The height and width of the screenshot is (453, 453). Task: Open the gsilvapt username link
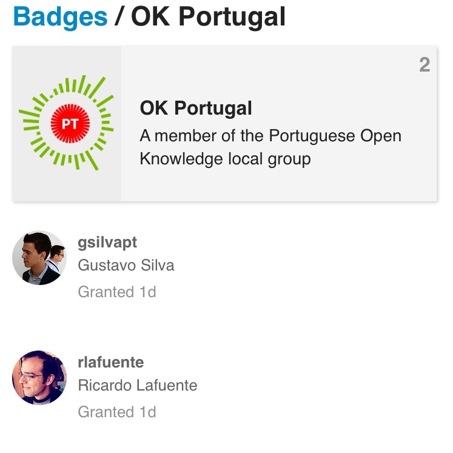click(107, 243)
